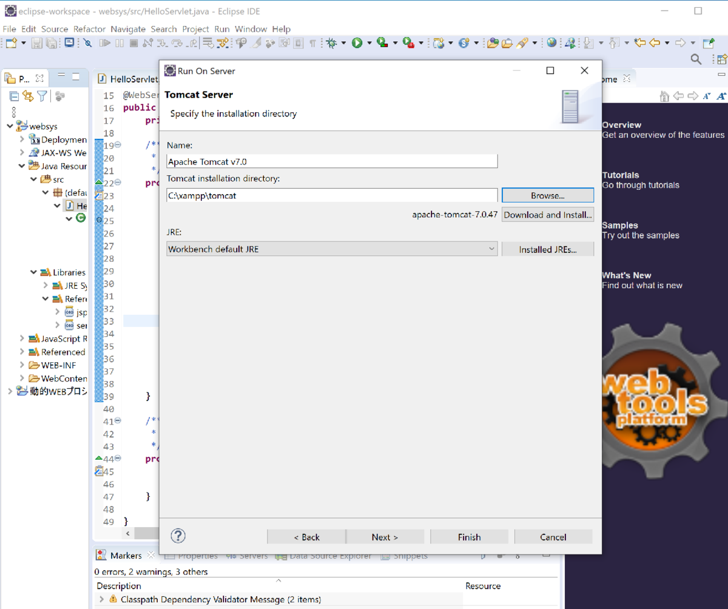The width and height of the screenshot is (728, 609).
Task: Collapse the Libraries node
Action: point(34,272)
